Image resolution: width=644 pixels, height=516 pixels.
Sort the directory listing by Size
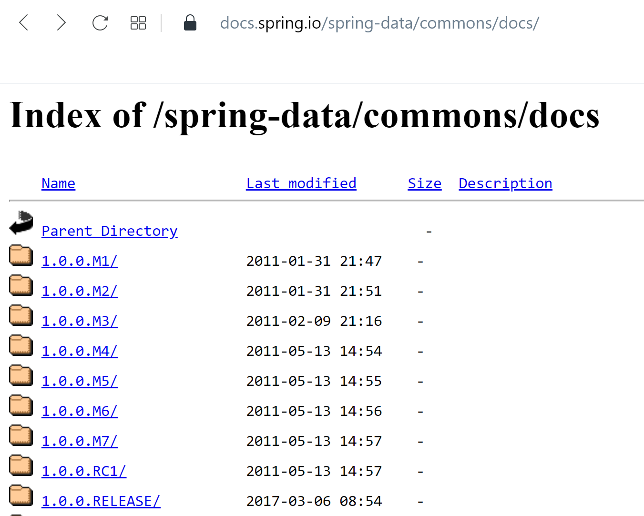[424, 183]
